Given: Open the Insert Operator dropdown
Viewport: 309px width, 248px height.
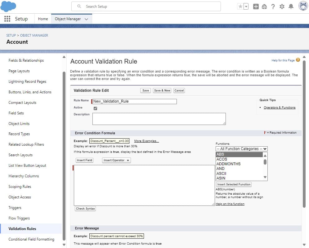Looking at the screenshot, I should coord(116,160).
